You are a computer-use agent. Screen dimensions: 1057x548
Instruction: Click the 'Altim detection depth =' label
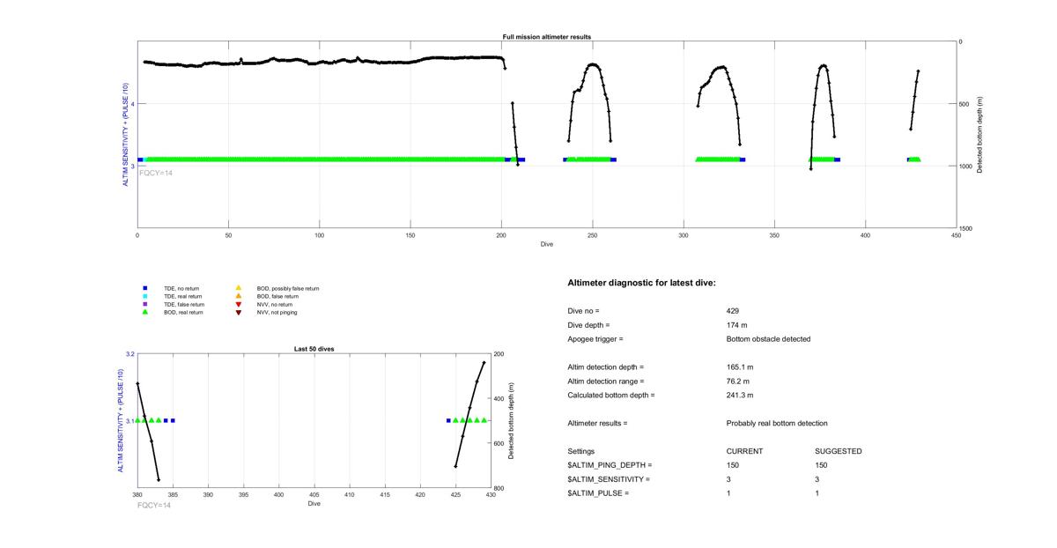605,367
